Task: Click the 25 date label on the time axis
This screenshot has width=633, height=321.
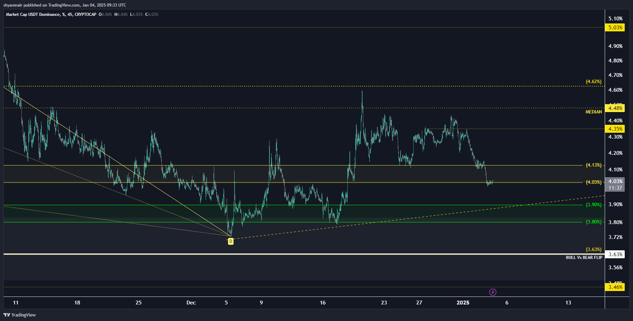Action: [x=139, y=303]
